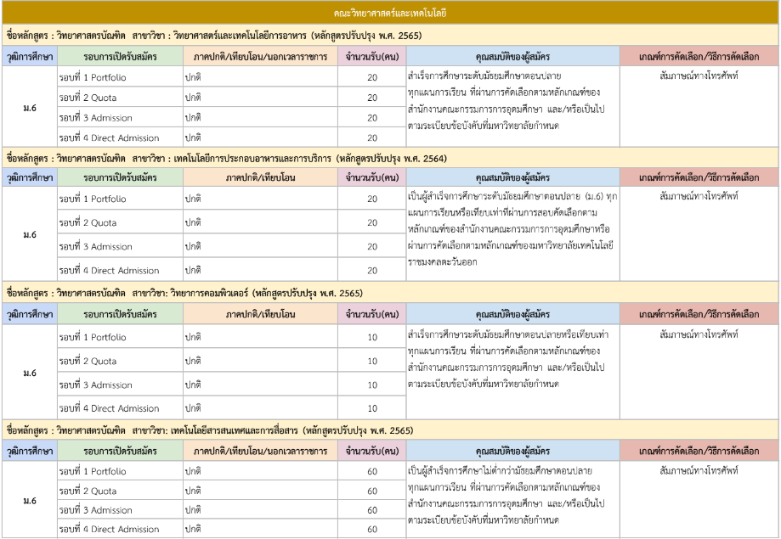Select the เทคโนโลยีการประกอบอาหารและการบริการ program title row
This screenshot has height=539, width=781.
[x=226, y=159]
